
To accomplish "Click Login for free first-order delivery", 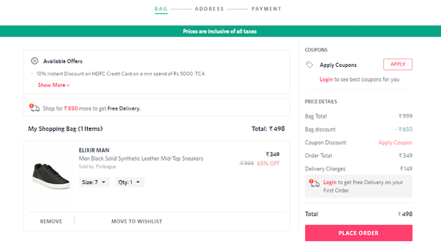I will 329,182.
